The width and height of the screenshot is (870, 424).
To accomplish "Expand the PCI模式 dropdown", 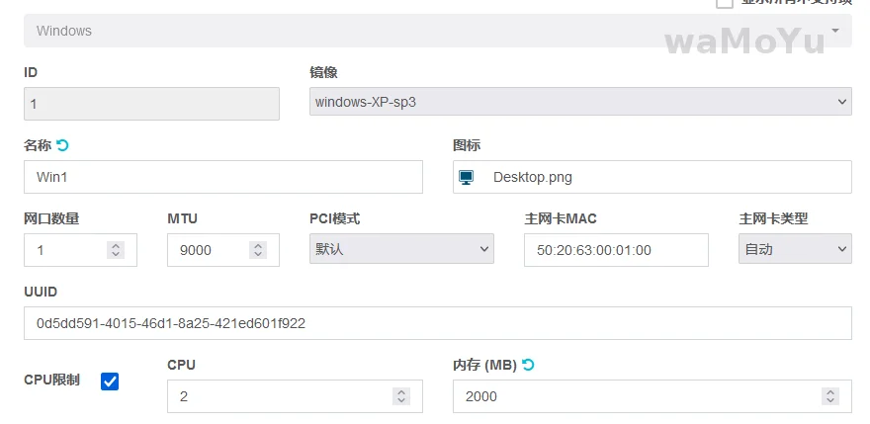I will click(401, 250).
